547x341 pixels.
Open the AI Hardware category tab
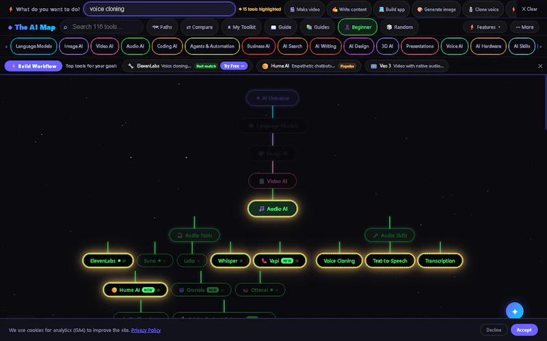[x=488, y=46]
